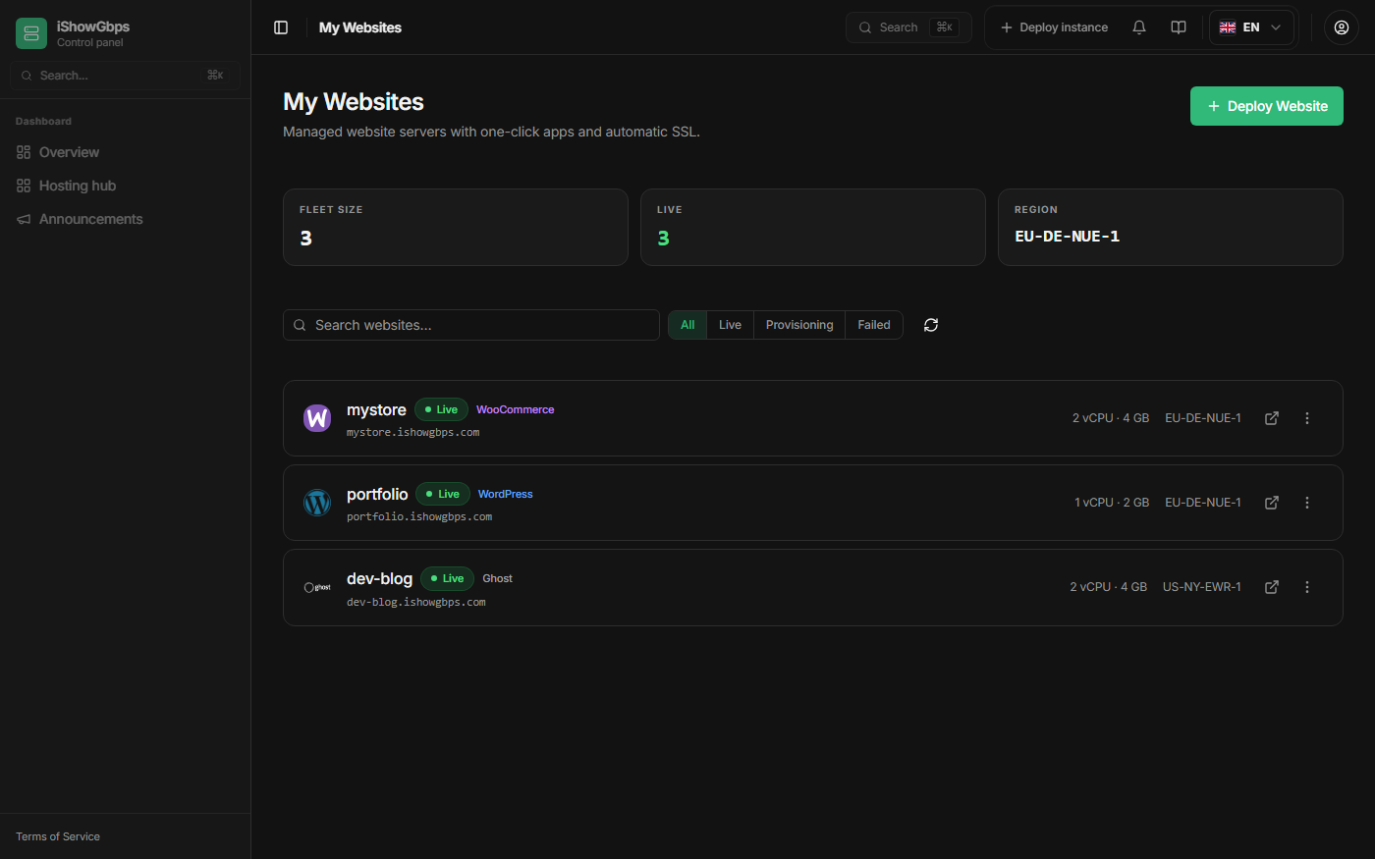1375x859 pixels.
Task: Click the Deploy Website button
Action: [1267, 106]
